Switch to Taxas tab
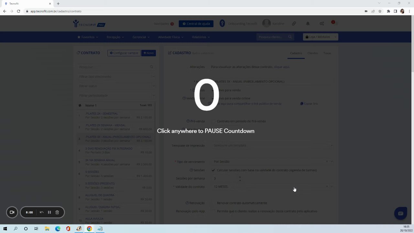Viewport: 414px width, 233px height. (327, 53)
